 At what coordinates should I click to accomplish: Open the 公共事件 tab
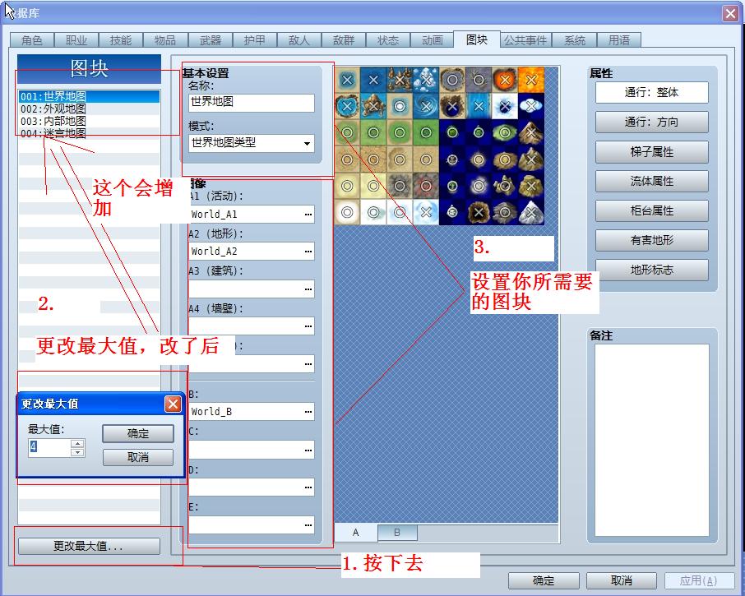(x=525, y=40)
